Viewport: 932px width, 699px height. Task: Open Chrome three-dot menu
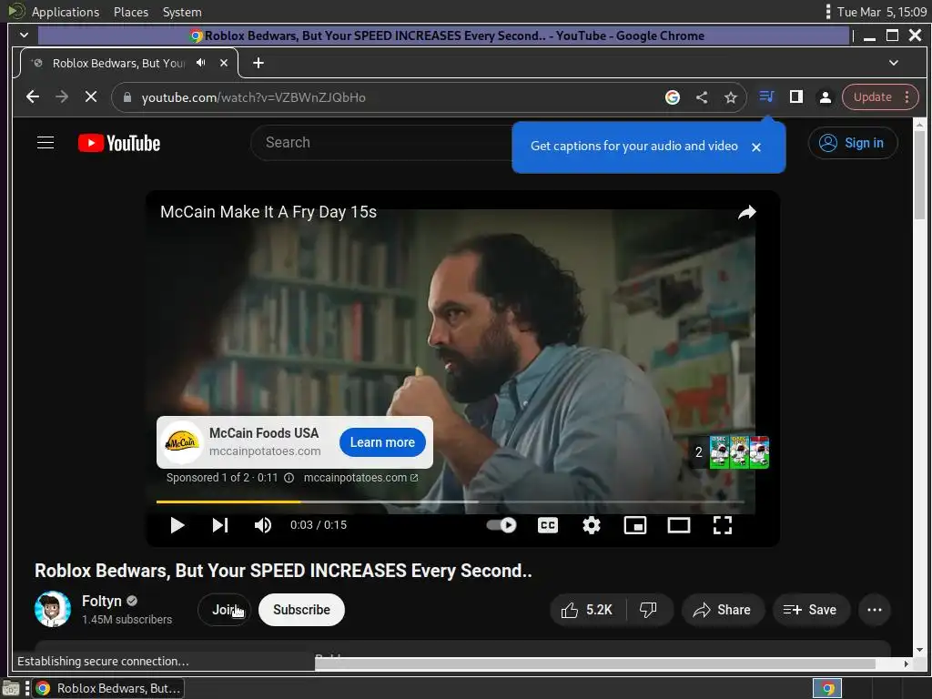[x=907, y=96]
